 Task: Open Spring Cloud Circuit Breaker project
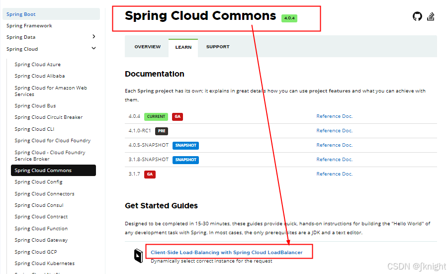(x=48, y=117)
